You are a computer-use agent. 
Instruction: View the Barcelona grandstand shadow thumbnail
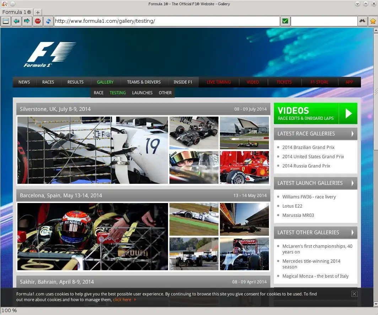pyautogui.click(x=244, y=219)
